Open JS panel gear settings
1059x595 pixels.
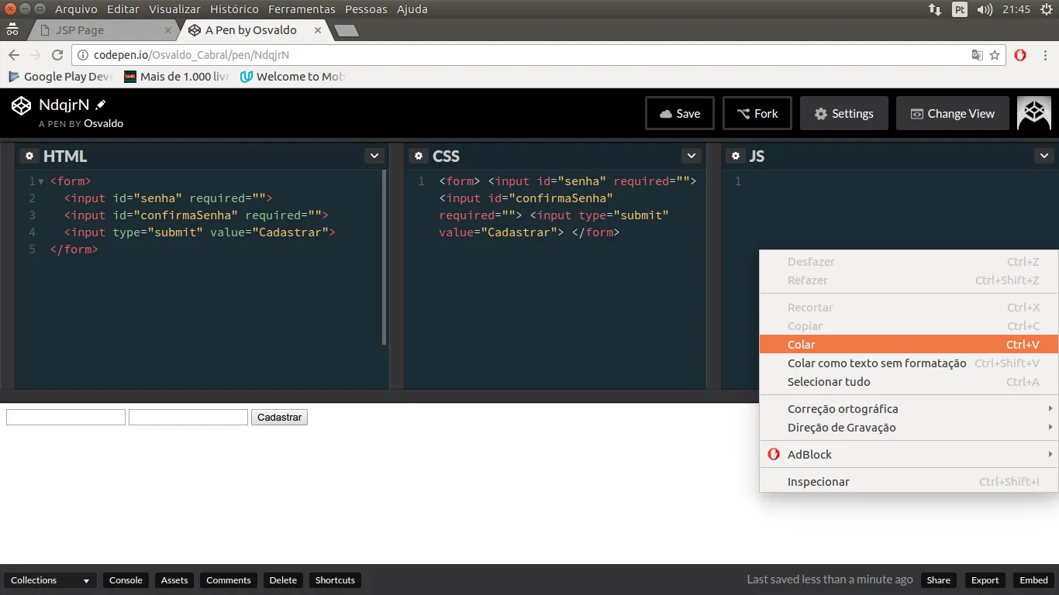point(736,156)
